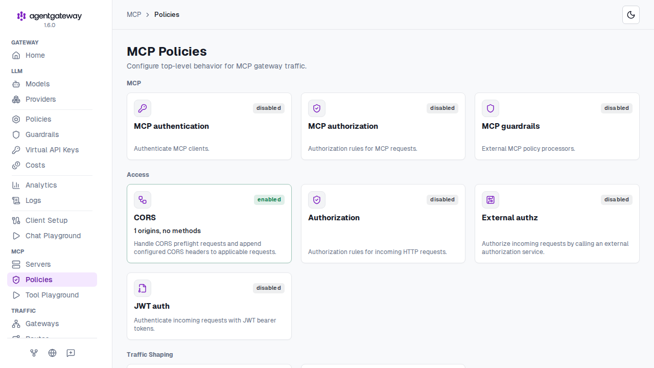Click the Costs coins icon

coord(16,165)
